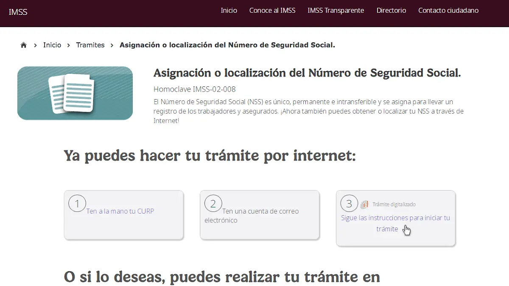Open Conoce al IMSS in the navbar

272,10
